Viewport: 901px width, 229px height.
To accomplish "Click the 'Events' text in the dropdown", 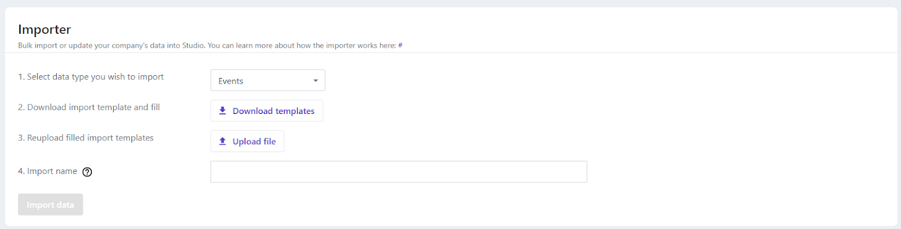I will click(231, 81).
